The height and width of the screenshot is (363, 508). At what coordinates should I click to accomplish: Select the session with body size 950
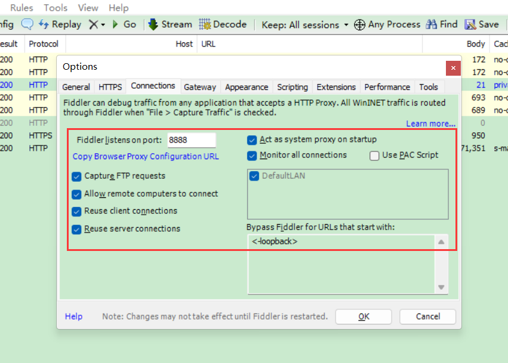pos(478,135)
